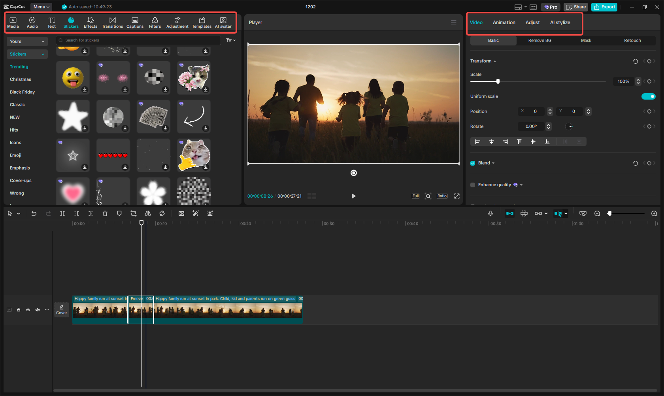Hide the video track with the eye toggle

pos(28,310)
